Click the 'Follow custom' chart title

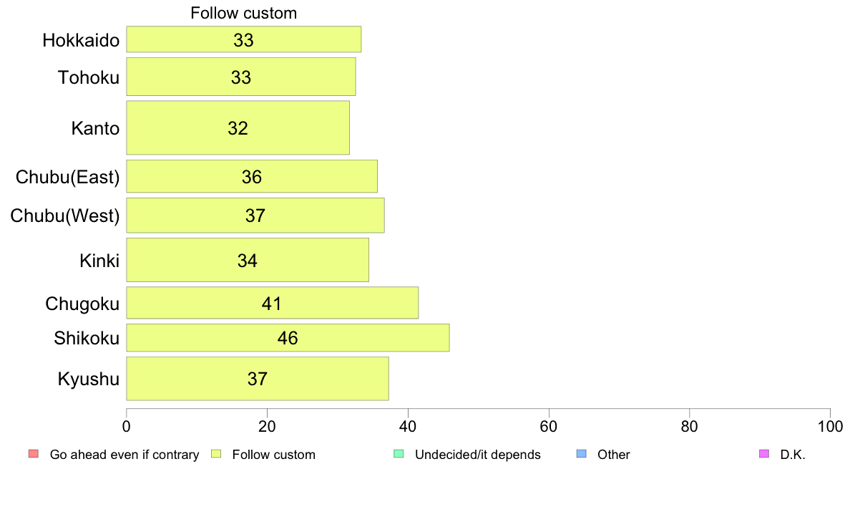click(244, 13)
